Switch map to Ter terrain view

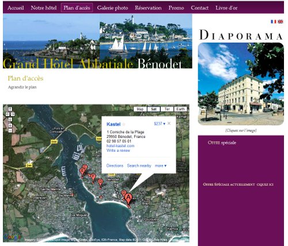tap(167, 109)
